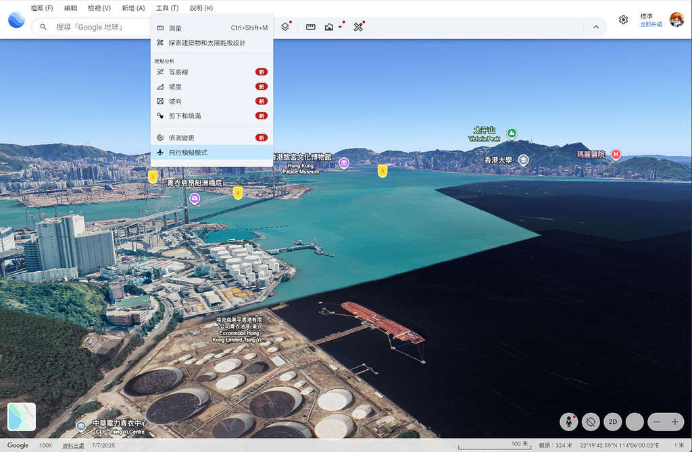Choose 測量 from the tools menu
The width and height of the screenshot is (692, 452).
point(212,28)
